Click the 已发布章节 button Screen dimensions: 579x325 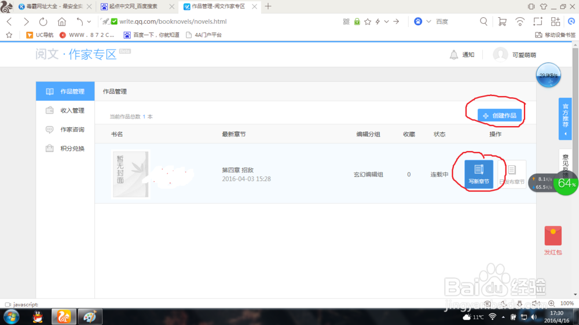tap(512, 174)
